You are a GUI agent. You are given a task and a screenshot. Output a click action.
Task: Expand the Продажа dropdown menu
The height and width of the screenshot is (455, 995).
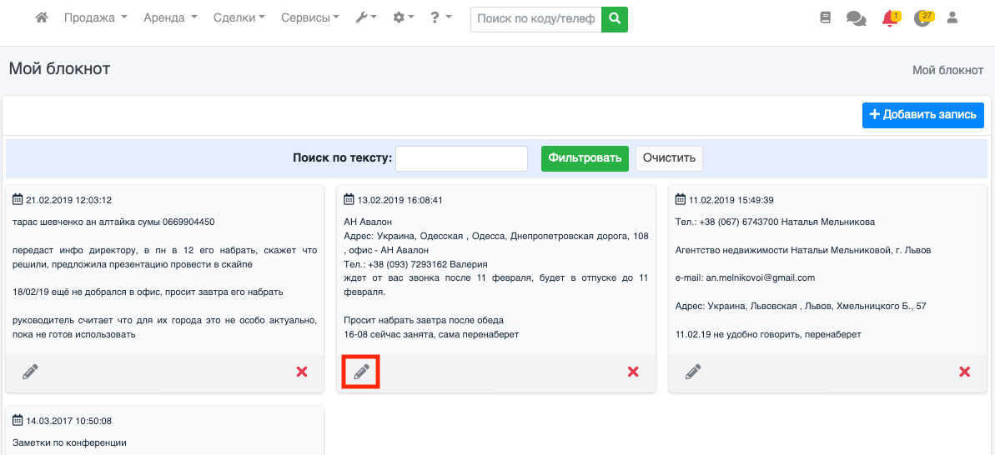tap(95, 17)
